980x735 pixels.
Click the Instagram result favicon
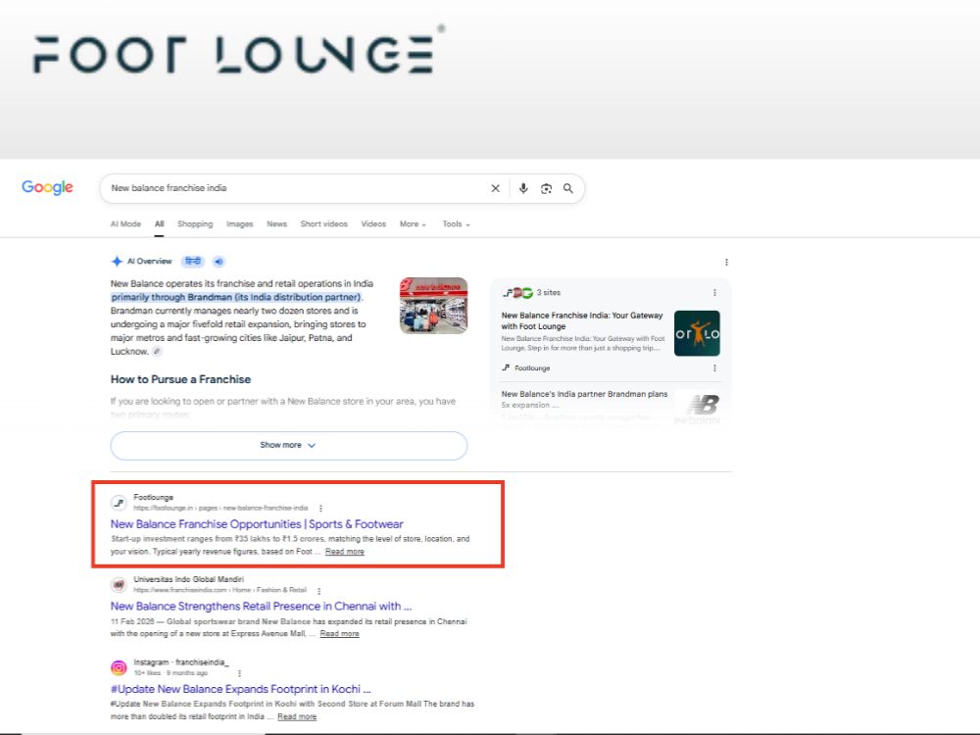coord(119,667)
